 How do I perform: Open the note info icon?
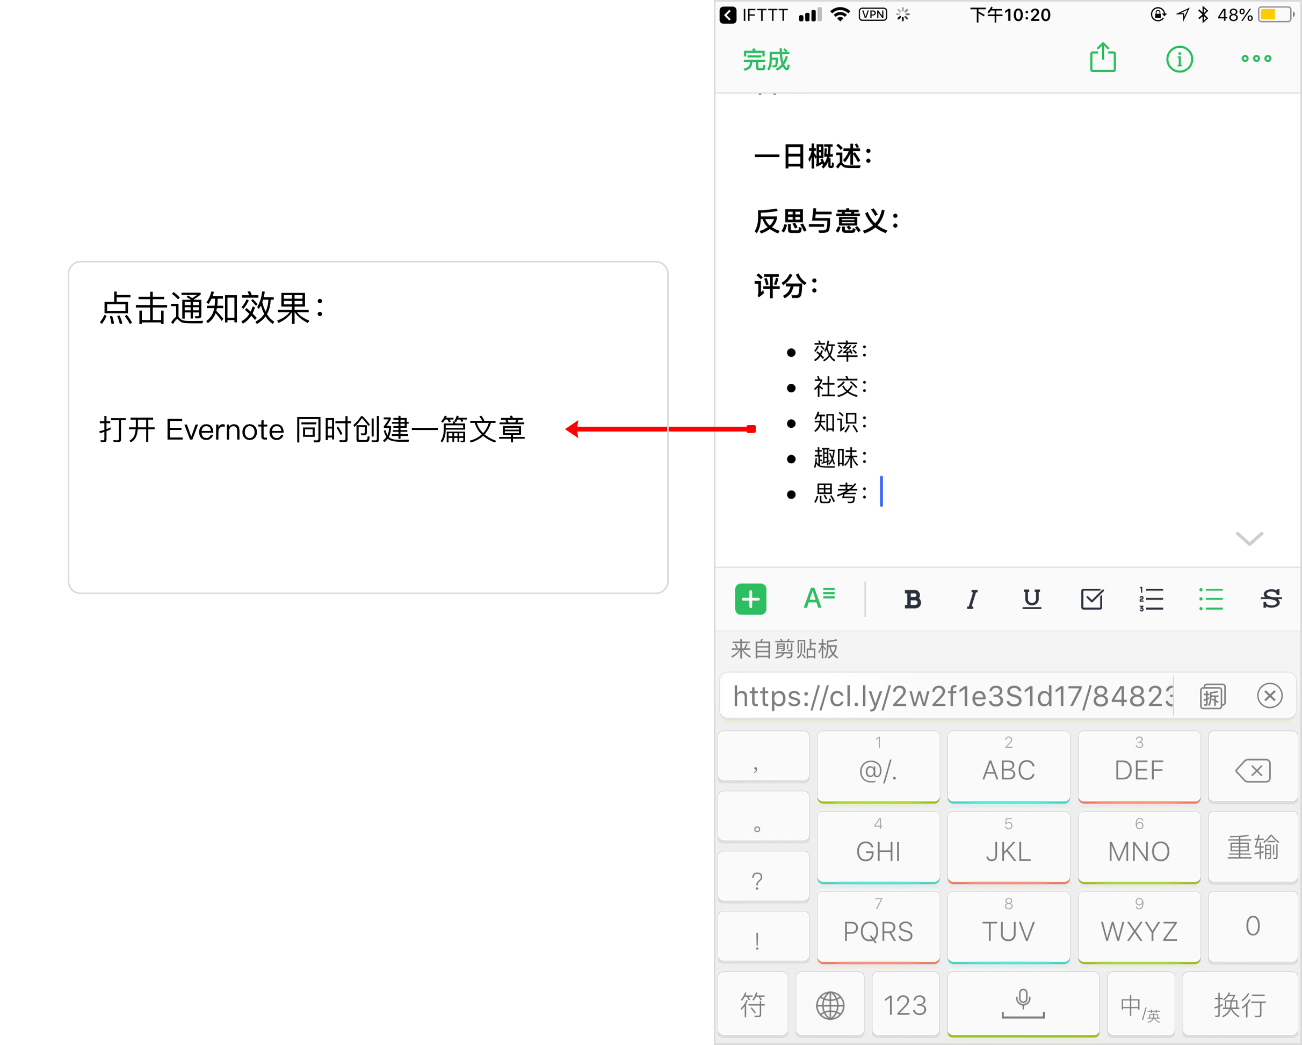pyautogui.click(x=1179, y=59)
